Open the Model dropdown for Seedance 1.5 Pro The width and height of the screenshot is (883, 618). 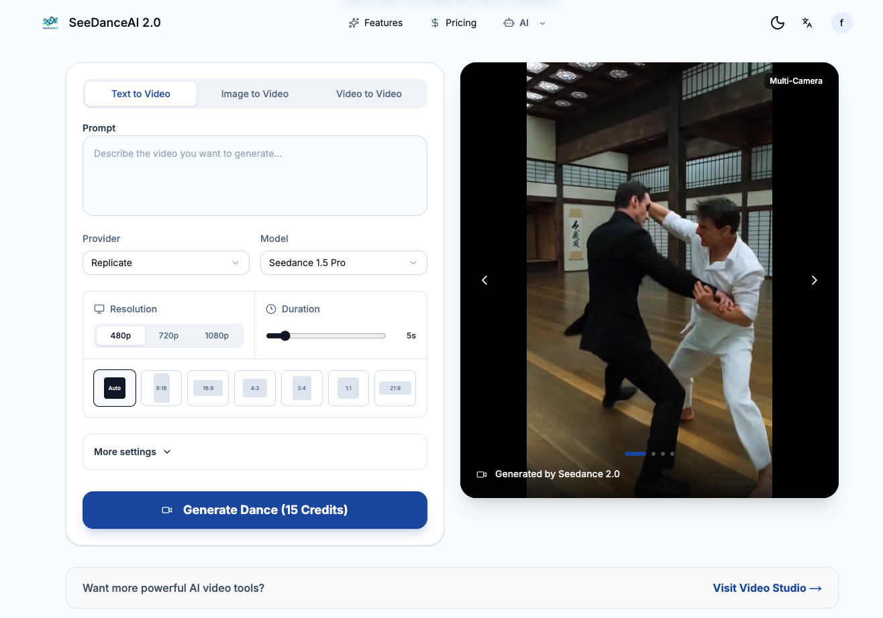pyautogui.click(x=344, y=263)
